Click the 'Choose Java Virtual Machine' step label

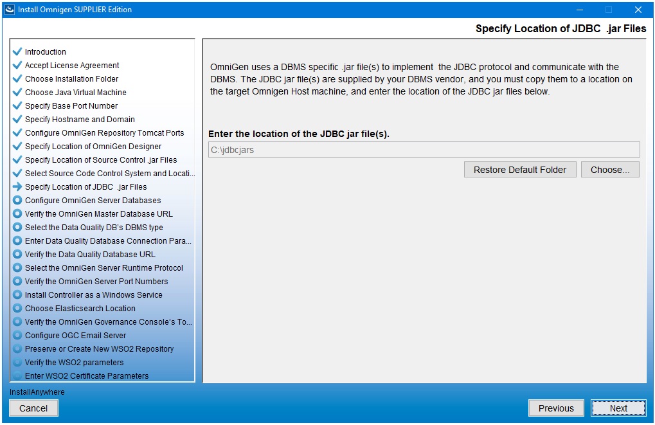tap(76, 93)
